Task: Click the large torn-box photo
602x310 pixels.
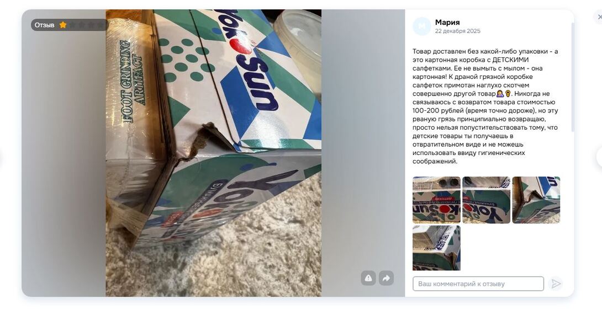Action: coord(214,153)
